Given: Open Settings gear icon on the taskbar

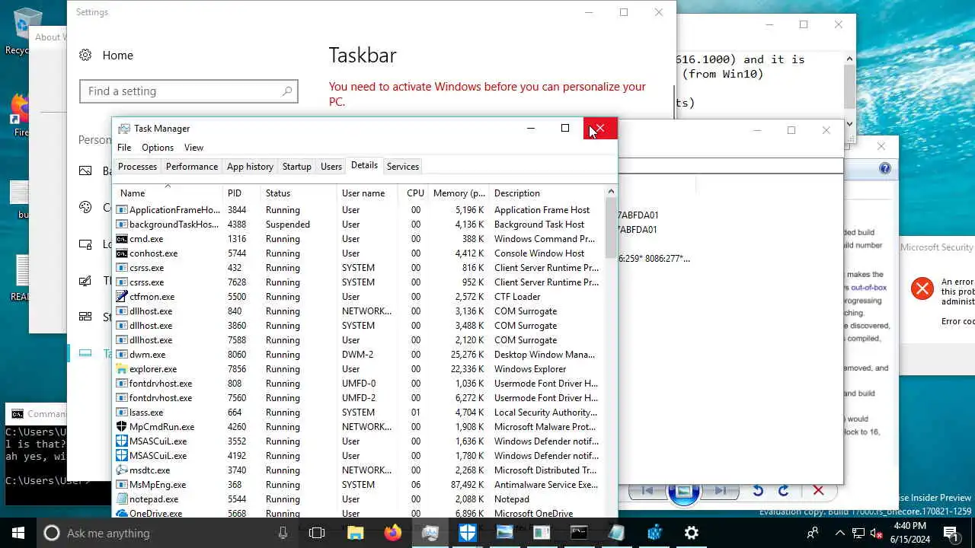Looking at the screenshot, I should (692, 534).
